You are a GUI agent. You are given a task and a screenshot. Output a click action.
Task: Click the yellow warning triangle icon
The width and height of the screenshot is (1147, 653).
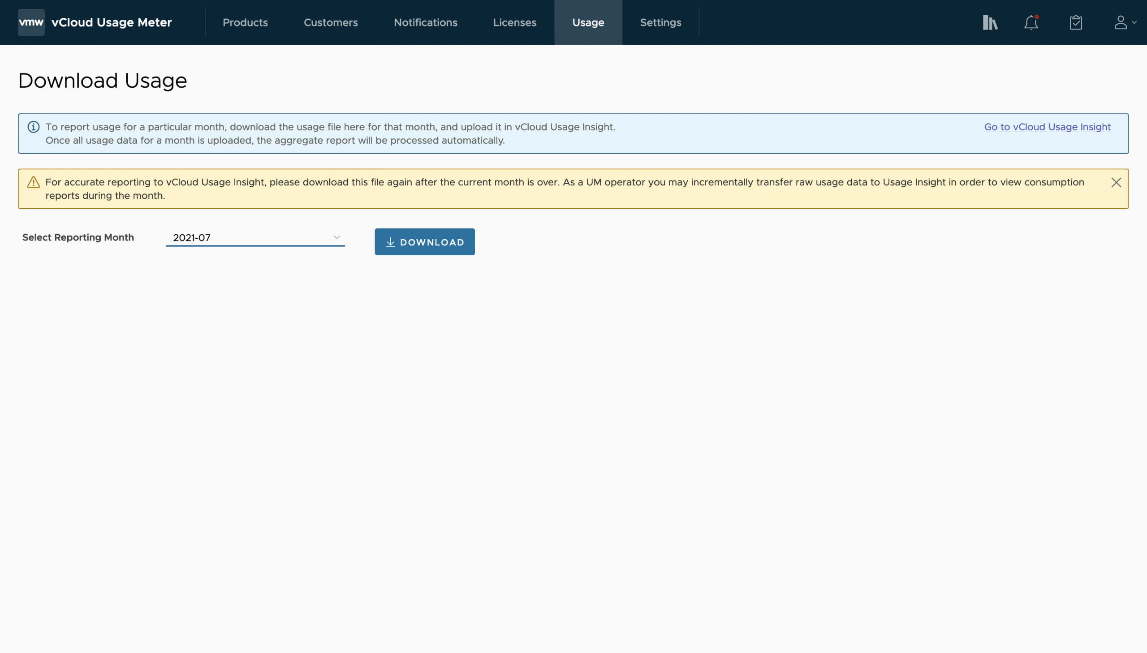pyautogui.click(x=34, y=182)
